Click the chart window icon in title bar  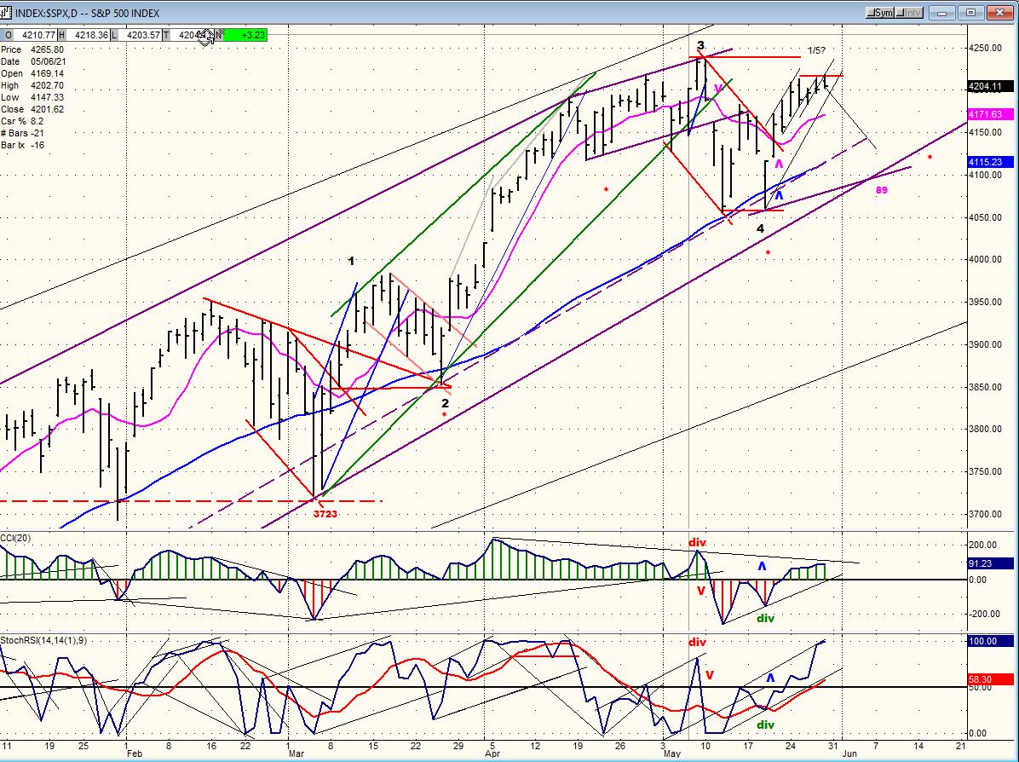7,12
